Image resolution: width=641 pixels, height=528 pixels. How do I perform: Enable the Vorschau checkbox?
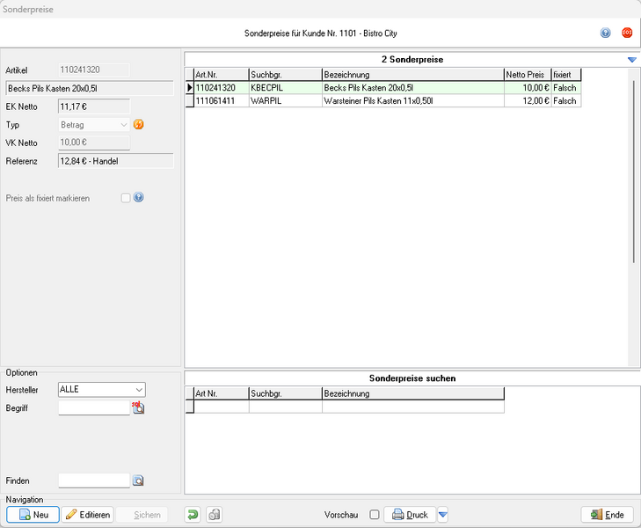click(x=374, y=515)
